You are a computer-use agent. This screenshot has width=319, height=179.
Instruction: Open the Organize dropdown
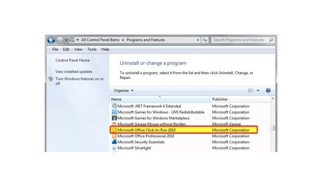pos(124,91)
